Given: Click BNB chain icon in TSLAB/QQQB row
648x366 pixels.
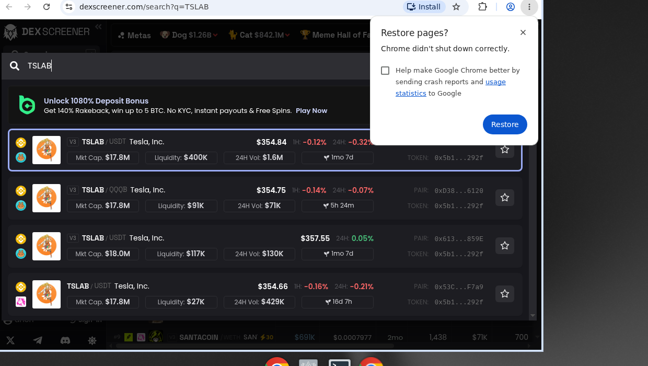Looking at the screenshot, I should [21, 190].
